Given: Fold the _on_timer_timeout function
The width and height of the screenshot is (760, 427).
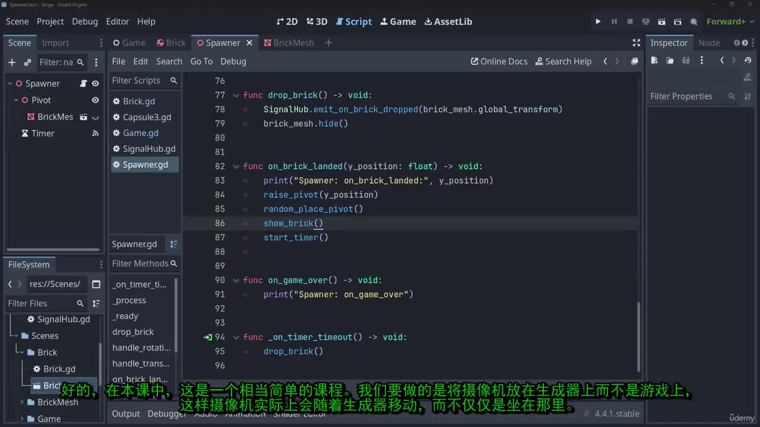Looking at the screenshot, I should click(236, 337).
